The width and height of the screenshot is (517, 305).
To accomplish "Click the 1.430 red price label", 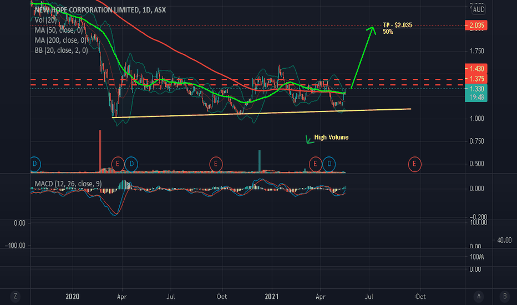I will [x=476, y=69].
